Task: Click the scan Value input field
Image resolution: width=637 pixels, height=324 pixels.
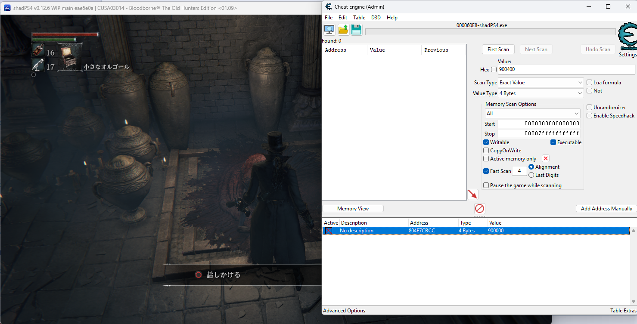Action: pos(566,69)
